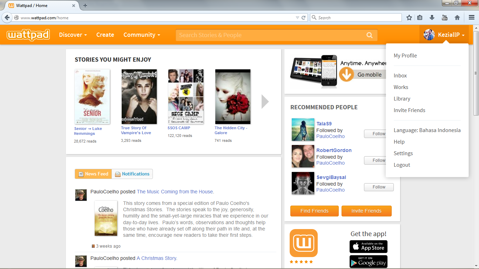
Task: Click the Wattpad logo in header
Action: [x=28, y=35]
